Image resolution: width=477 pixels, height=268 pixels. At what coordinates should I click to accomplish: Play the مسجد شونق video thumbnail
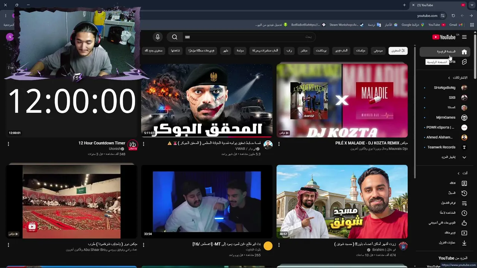click(x=342, y=202)
